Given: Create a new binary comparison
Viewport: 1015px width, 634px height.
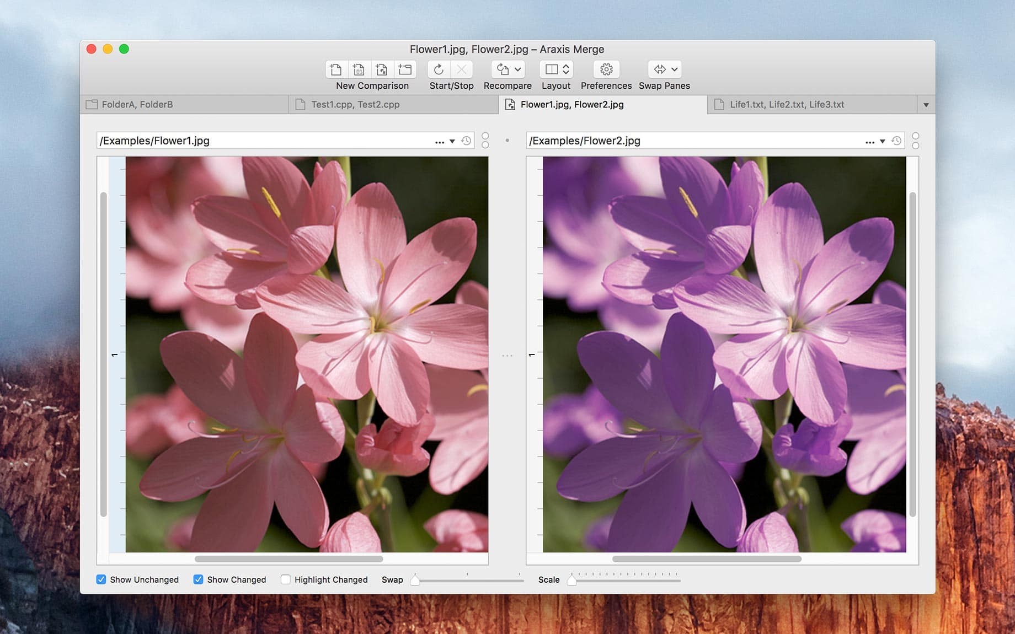Looking at the screenshot, I should tap(359, 69).
